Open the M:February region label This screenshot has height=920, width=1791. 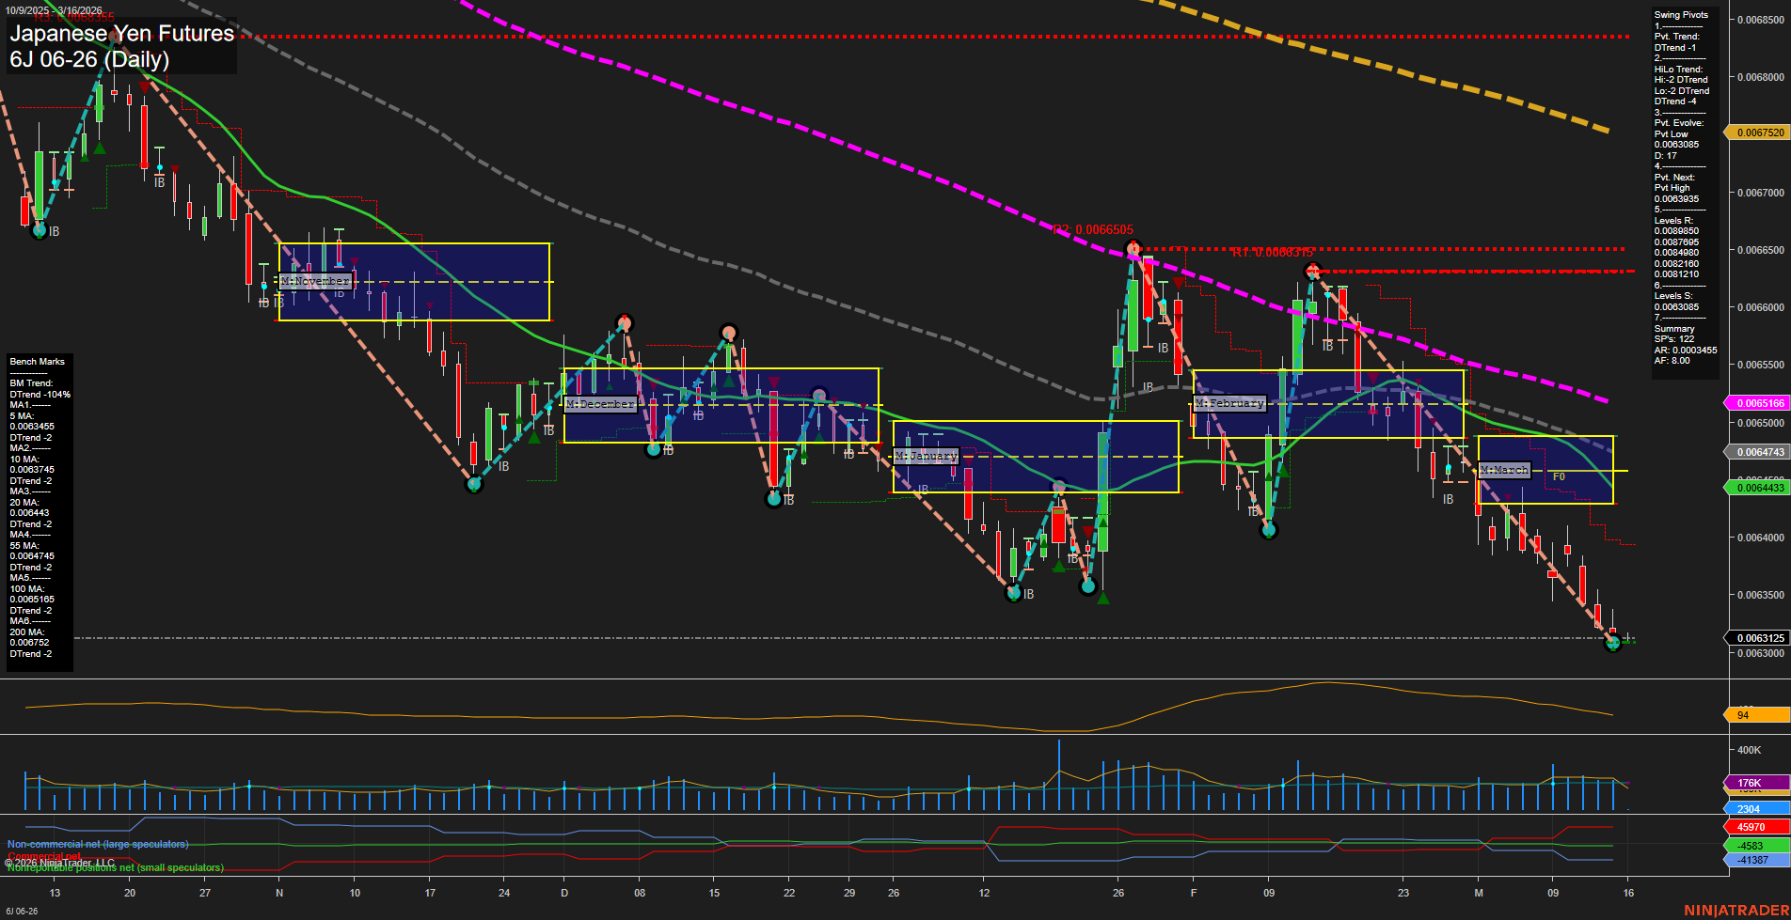coord(1229,403)
